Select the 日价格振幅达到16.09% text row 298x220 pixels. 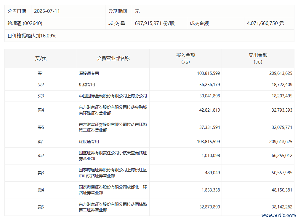click(32, 36)
